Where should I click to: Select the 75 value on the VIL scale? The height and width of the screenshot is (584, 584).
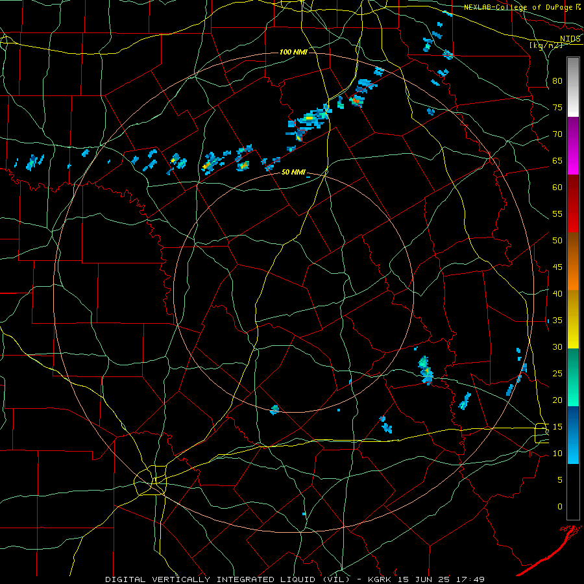(x=557, y=108)
